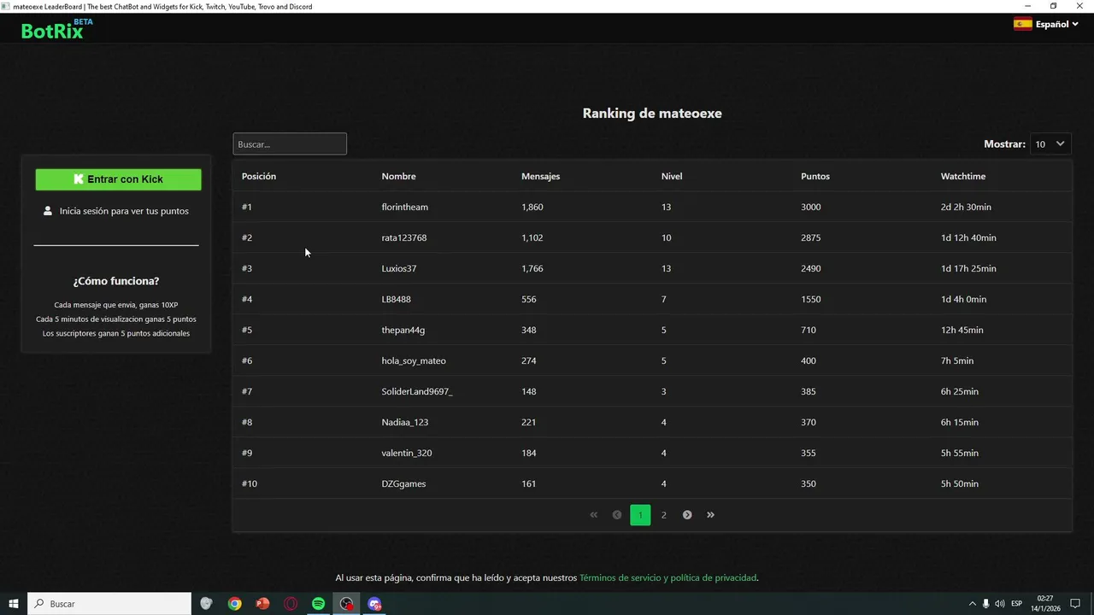The height and width of the screenshot is (615, 1094).
Task: Select username rata123768
Action: pyautogui.click(x=404, y=237)
